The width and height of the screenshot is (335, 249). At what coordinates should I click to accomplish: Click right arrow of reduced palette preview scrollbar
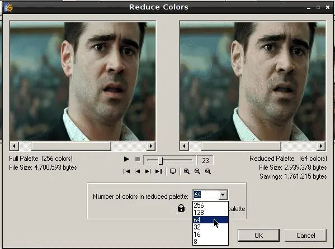point(321,146)
